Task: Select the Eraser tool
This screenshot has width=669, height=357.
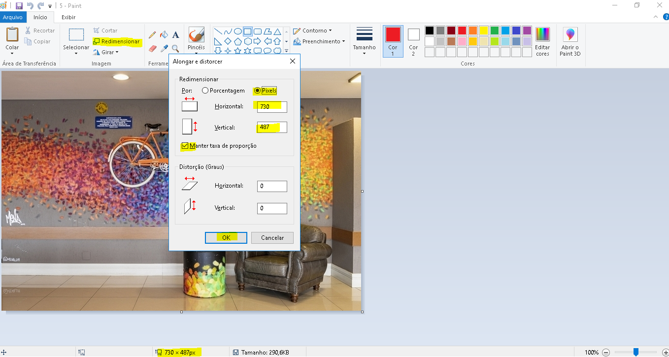Action: (x=152, y=48)
